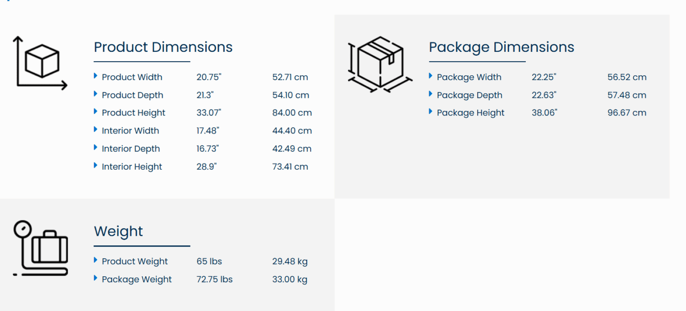Viewport: 686px width, 311px height.
Task: Click the Product Height label
Action: pyautogui.click(x=133, y=113)
